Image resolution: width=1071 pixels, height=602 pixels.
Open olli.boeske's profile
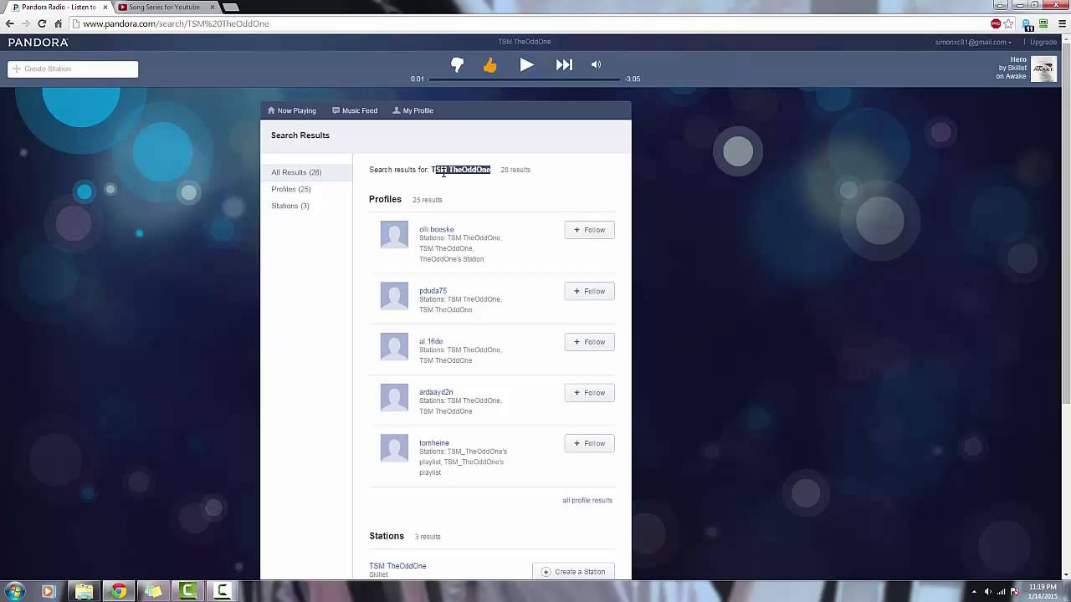[x=437, y=229]
